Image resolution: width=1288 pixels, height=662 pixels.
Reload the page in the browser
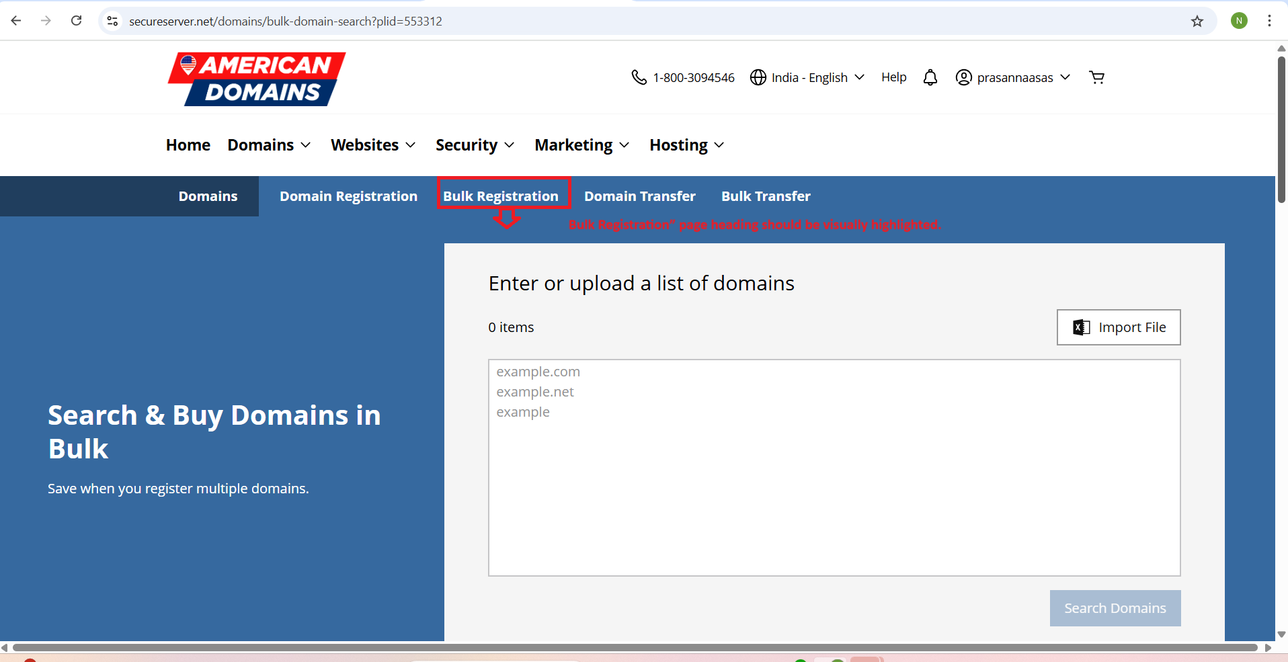point(77,21)
